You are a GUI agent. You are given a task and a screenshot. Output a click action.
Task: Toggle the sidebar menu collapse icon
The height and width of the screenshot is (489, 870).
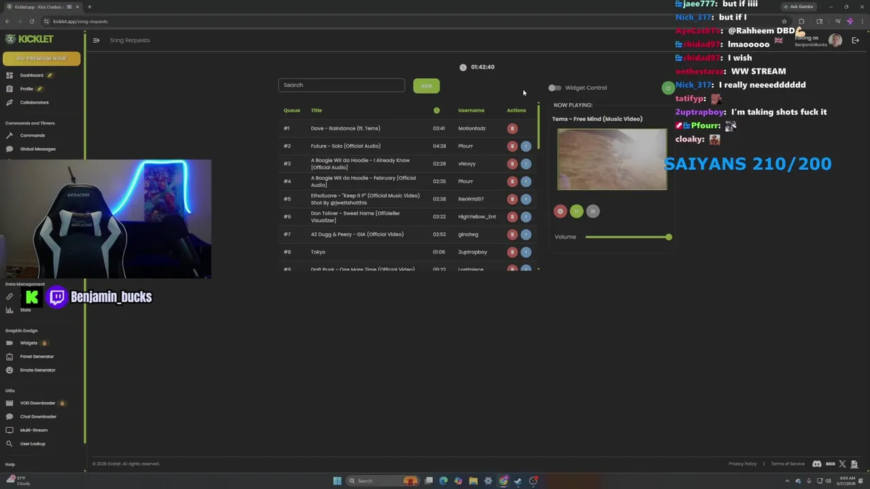[96, 40]
